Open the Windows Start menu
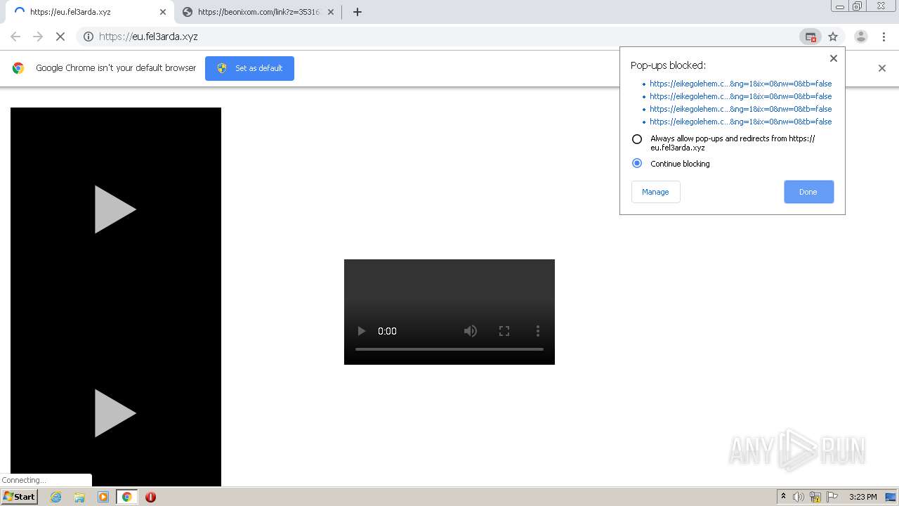 coord(19,497)
